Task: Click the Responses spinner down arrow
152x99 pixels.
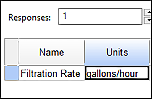Action: [148, 20]
